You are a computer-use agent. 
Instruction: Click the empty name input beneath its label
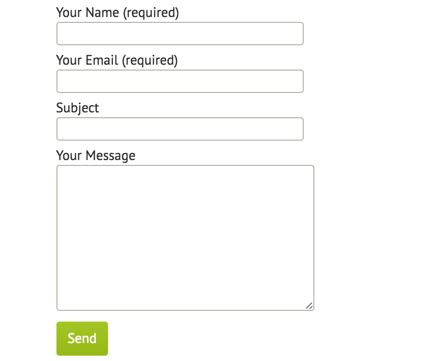click(180, 34)
